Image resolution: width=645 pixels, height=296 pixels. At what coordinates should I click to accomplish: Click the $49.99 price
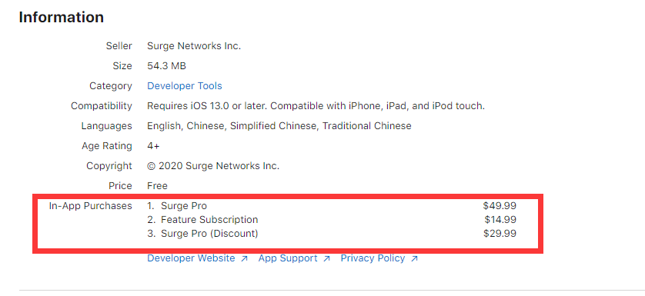coord(500,205)
